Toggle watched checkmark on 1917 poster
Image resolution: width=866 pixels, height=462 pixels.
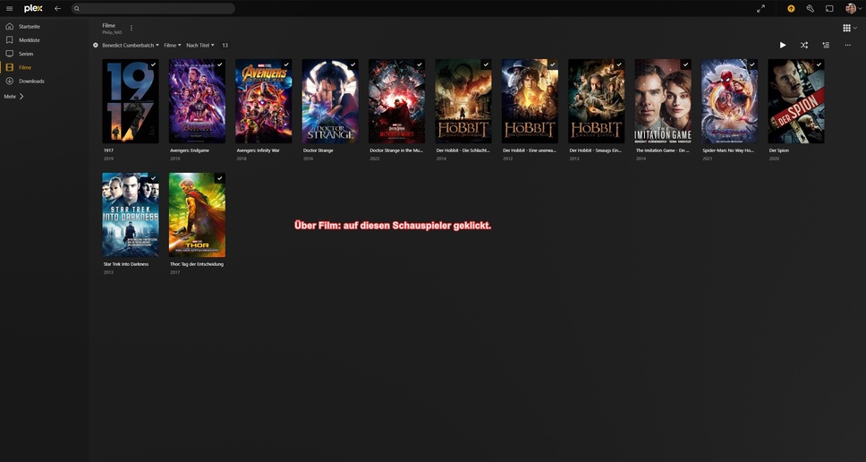pos(154,64)
